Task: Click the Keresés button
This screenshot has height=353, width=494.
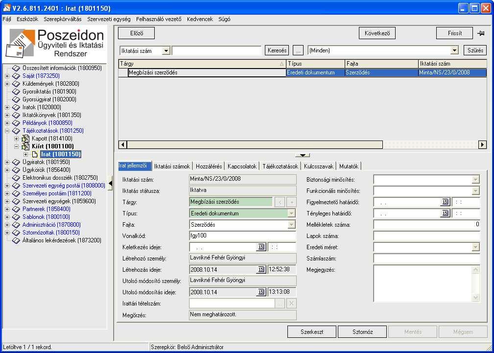Action: [277, 50]
